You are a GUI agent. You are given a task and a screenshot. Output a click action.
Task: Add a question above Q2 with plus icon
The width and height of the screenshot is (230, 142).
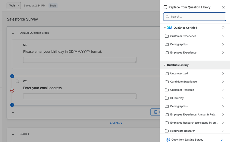pos(12,76)
